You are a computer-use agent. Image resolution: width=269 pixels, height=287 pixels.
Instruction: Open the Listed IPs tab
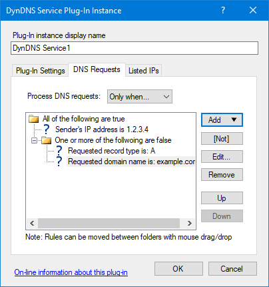tap(144, 71)
